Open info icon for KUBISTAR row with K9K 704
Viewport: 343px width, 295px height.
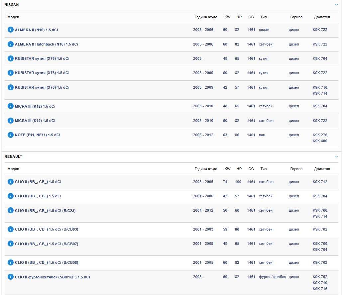pyautogui.click(x=11, y=58)
